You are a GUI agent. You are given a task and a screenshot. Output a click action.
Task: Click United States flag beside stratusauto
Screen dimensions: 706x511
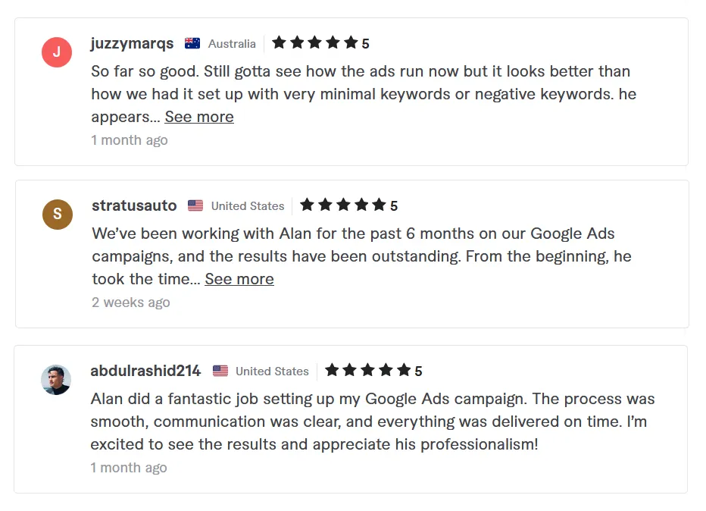195,206
